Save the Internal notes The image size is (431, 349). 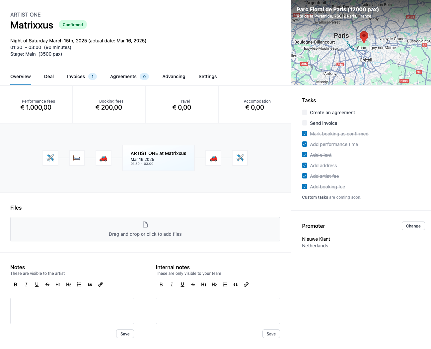[271, 333]
